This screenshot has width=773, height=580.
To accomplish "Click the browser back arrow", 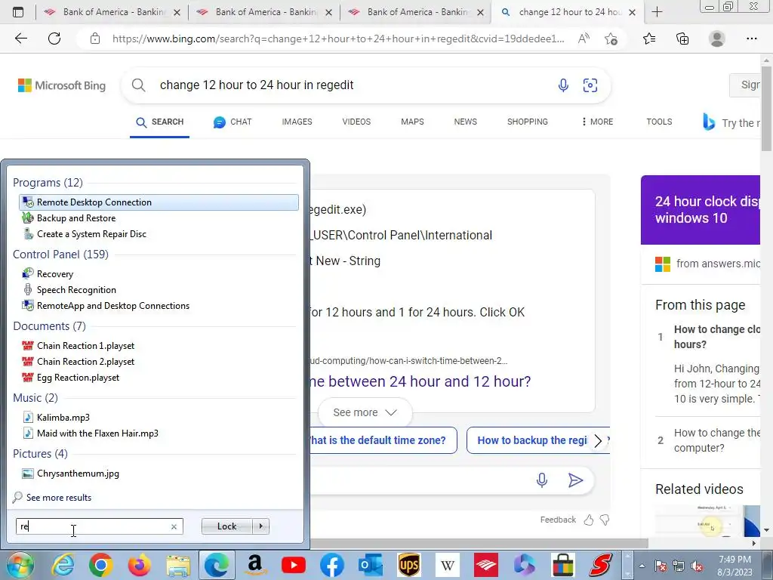I will point(20,39).
